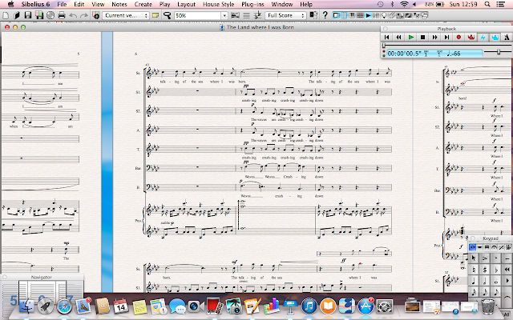Open the Create menu

(x=143, y=4)
